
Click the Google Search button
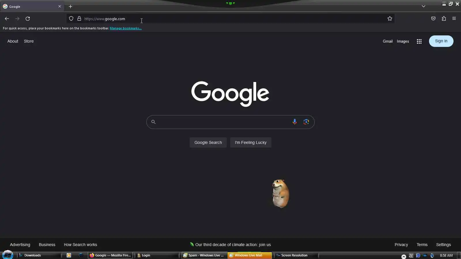point(208,142)
